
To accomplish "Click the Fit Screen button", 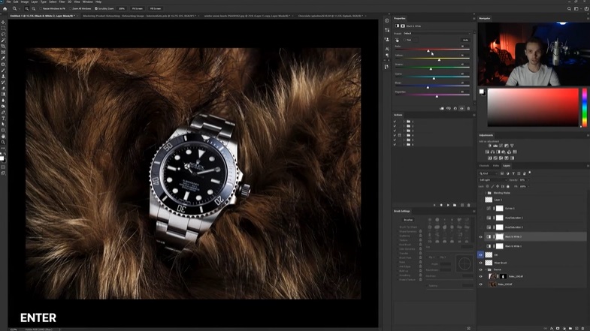I will coord(138,9).
